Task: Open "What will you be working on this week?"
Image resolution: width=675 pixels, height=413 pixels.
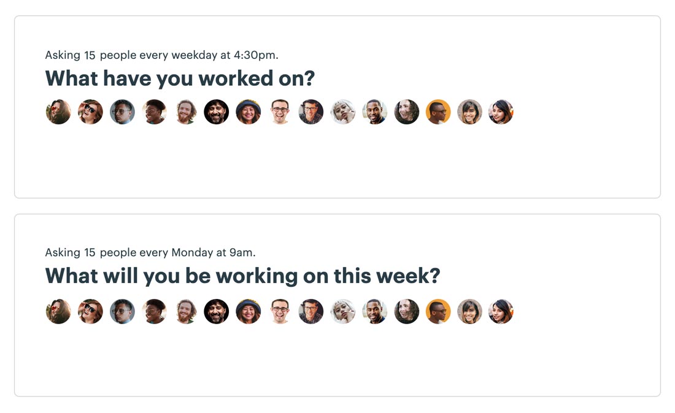Action: 243,276
